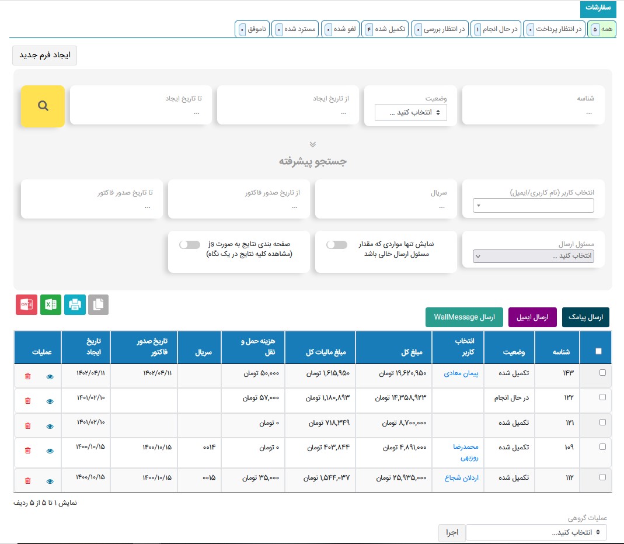Enable the js pagination toggle switch
The height and width of the screenshot is (544, 624).
(190, 245)
